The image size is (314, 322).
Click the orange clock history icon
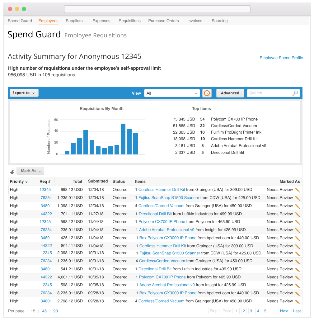click(x=207, y=93)
